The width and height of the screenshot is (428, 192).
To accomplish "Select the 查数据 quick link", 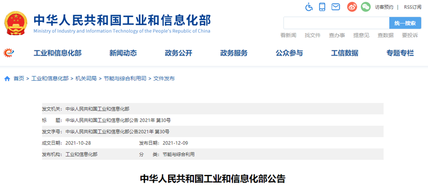I will click(385, 35).
